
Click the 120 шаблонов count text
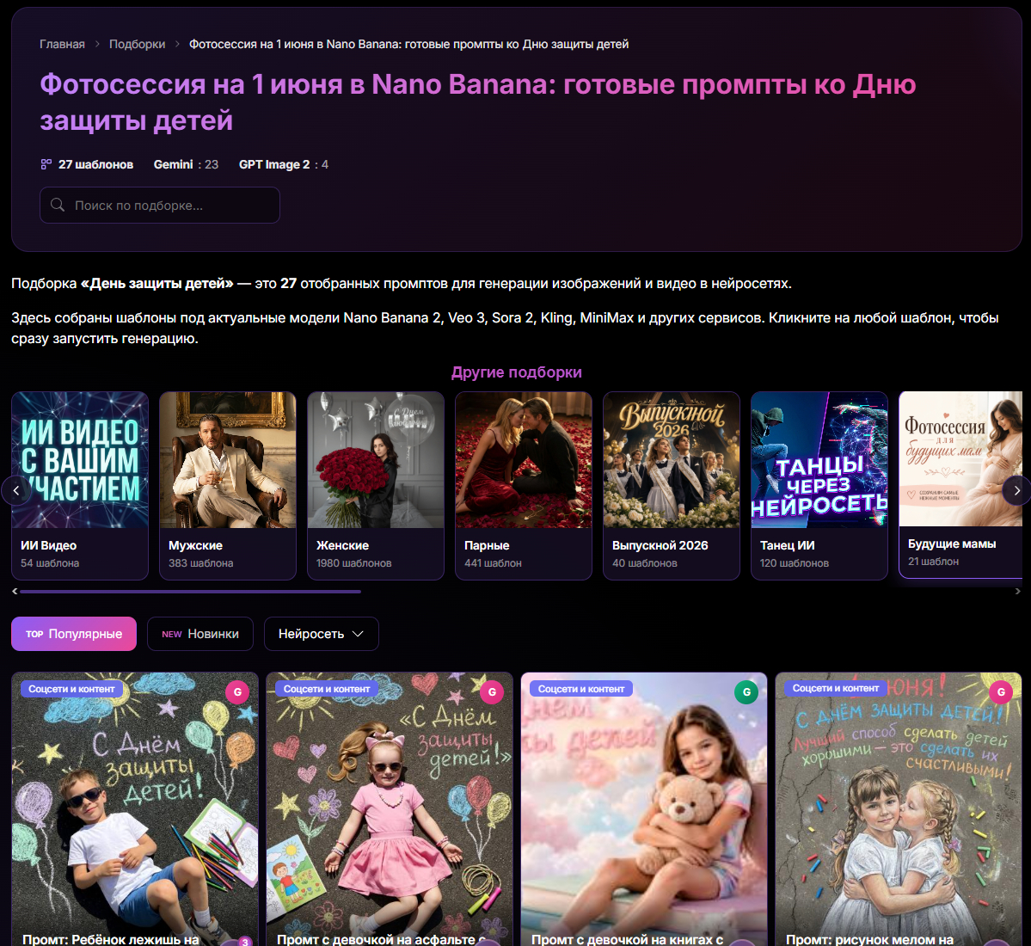click(795, 562)
